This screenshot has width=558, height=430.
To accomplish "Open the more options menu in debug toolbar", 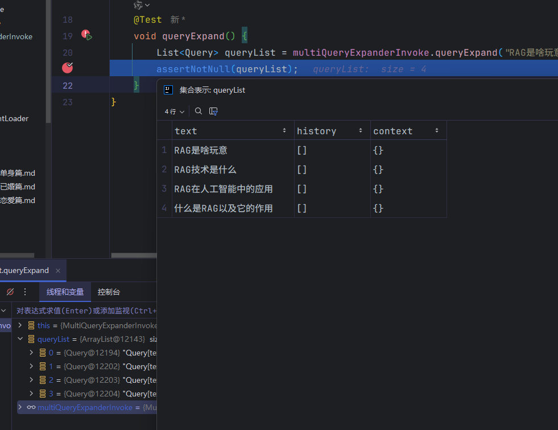I will [25, 292].
